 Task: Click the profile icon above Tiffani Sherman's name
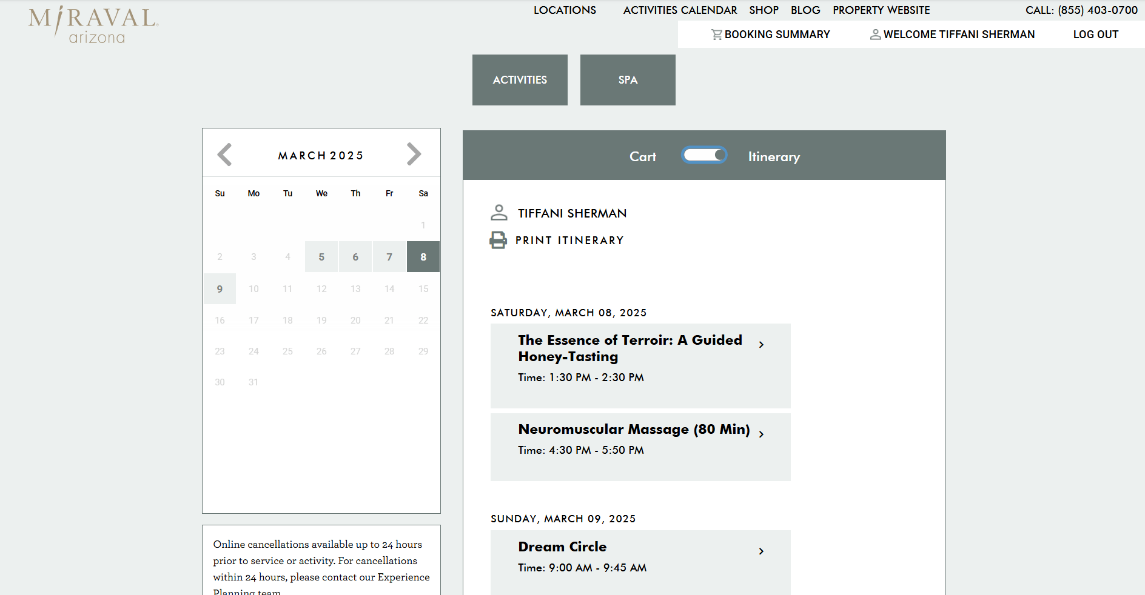(x=499, y=212)
